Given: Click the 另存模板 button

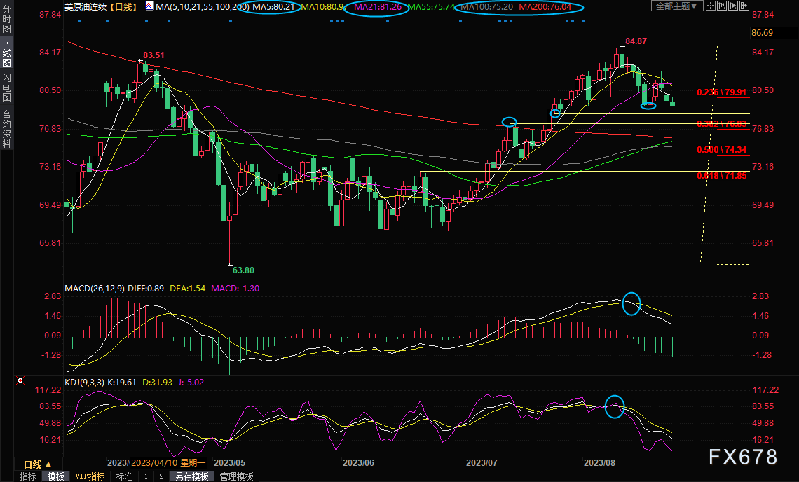Looking at the screenshot, I should point(191,476).
